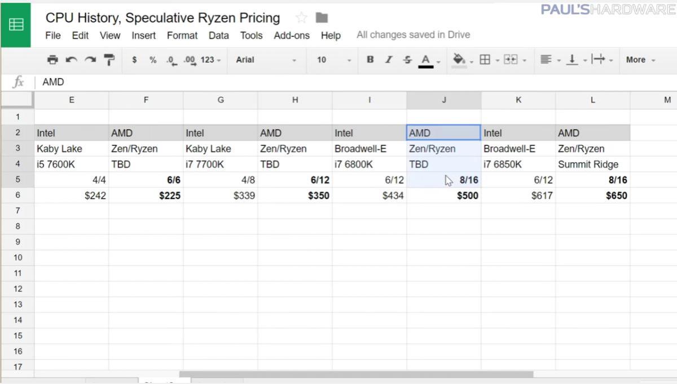Open merge cells options arrow
The height and width of the screenshot is (384, 677).
tap(524, 60)
